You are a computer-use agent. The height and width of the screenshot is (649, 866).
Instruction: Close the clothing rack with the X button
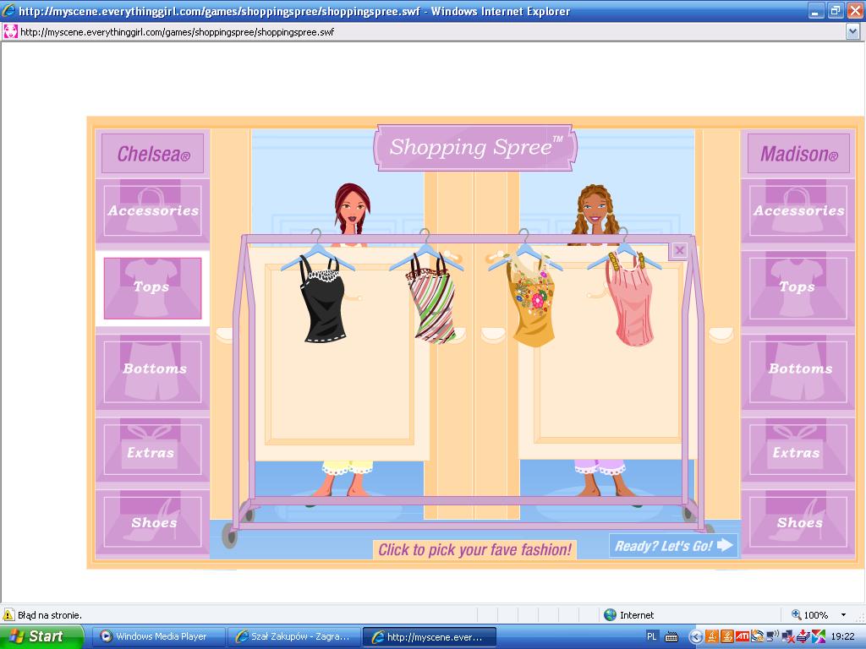[x=679, y=250]
